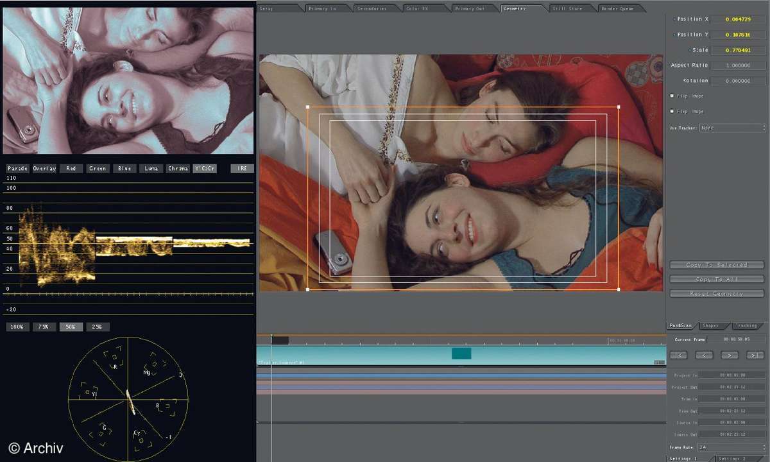Edit the Project Out timecode field
Screen dimensions: 770x462
coord(732,387)
